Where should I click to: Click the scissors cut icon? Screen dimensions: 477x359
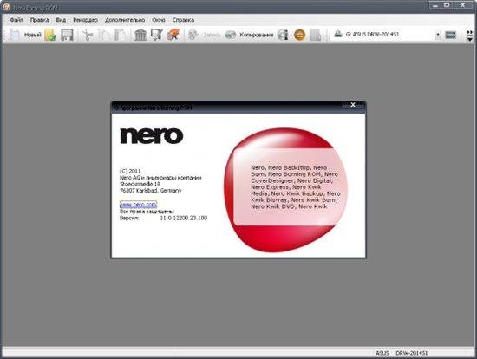pos(88,35)
